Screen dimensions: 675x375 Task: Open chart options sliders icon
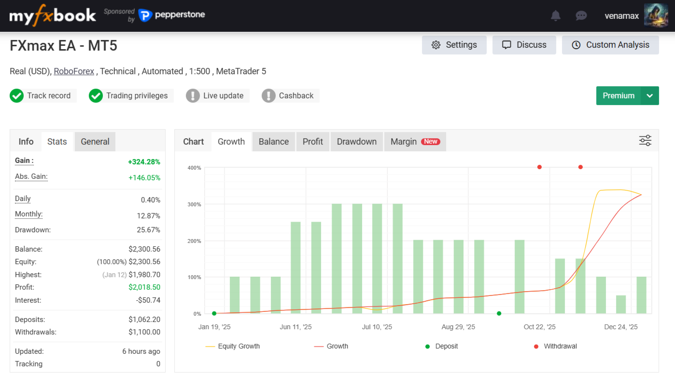click(x=645, y=141)
